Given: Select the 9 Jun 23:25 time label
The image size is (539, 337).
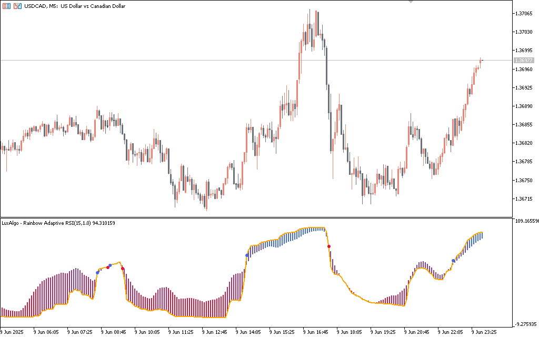Looking at the screenshot, I should point(483,332).
